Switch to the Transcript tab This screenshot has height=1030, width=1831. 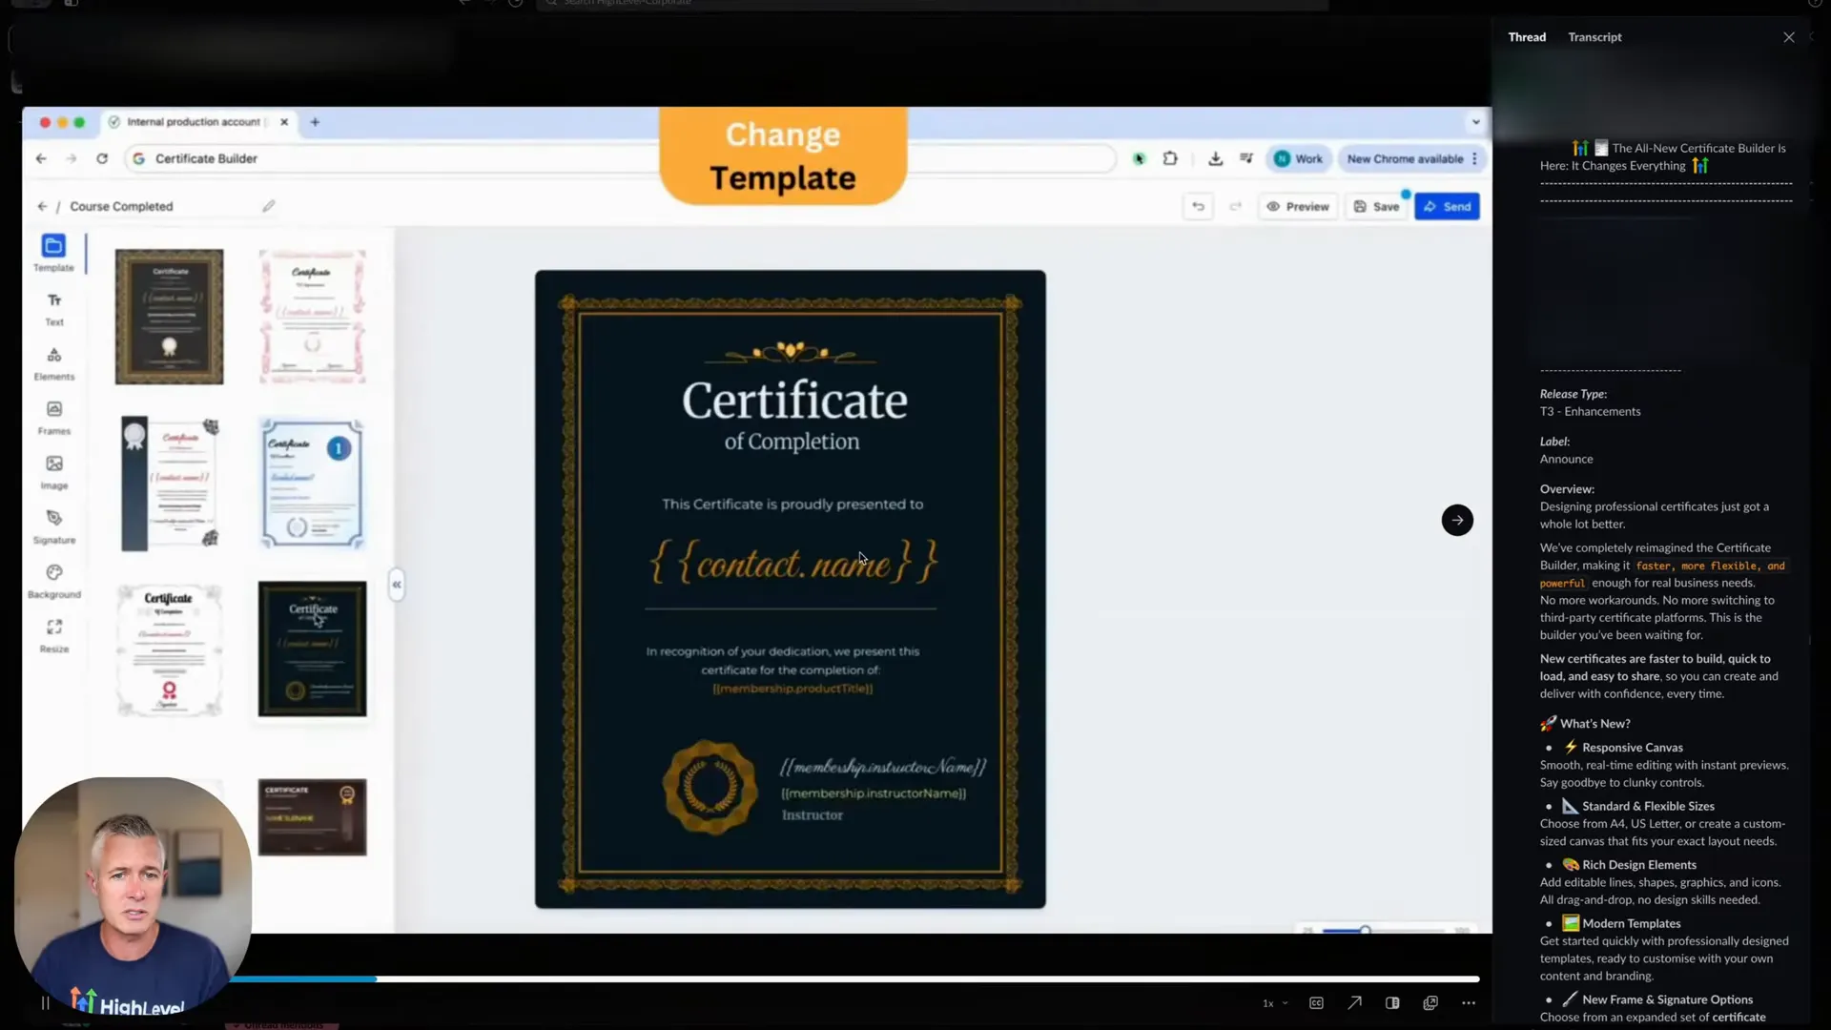tap(1594, 37)
